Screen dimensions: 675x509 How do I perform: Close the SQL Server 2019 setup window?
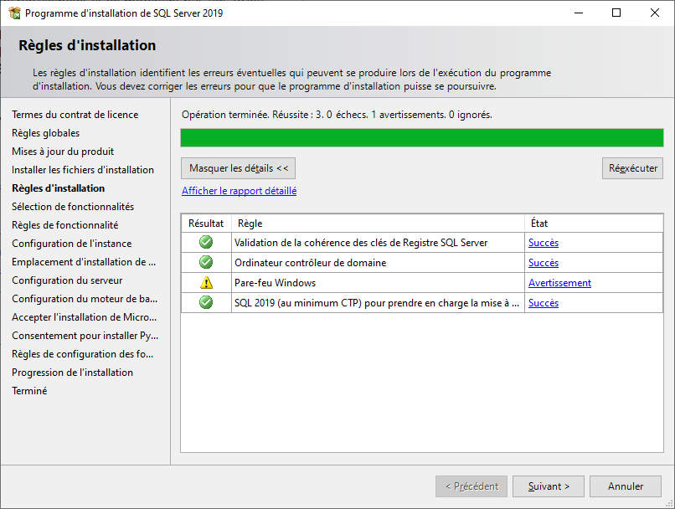tap(654, 13)
